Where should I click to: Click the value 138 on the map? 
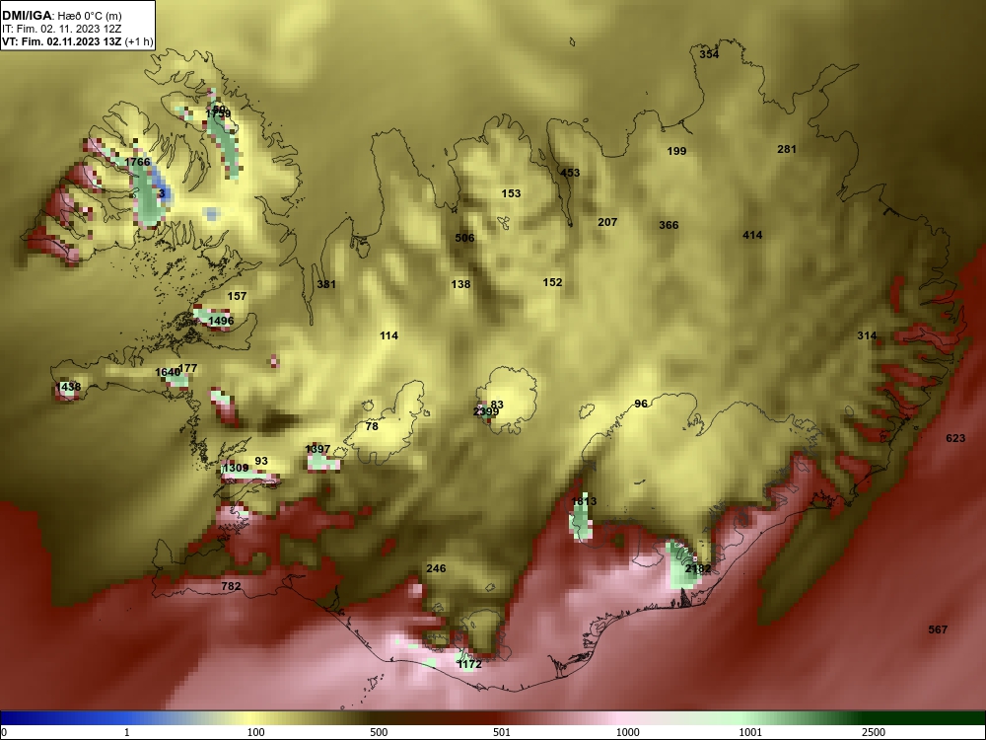pyautogui.click(x=460, y=284)
